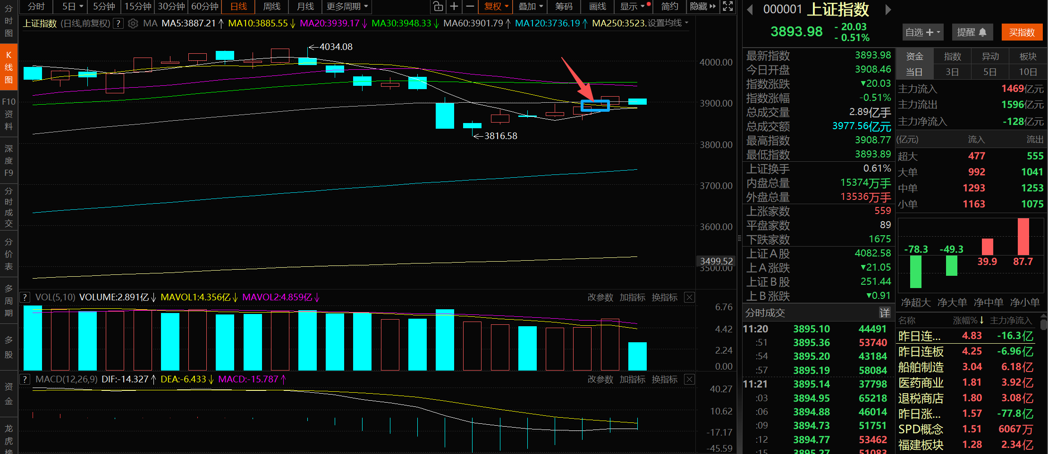
Task: Select the 日线 period tab
Action: pyautogui.click(x=239, y=7)
